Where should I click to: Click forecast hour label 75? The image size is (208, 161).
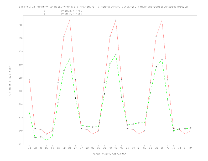click(x=174, y=148)
